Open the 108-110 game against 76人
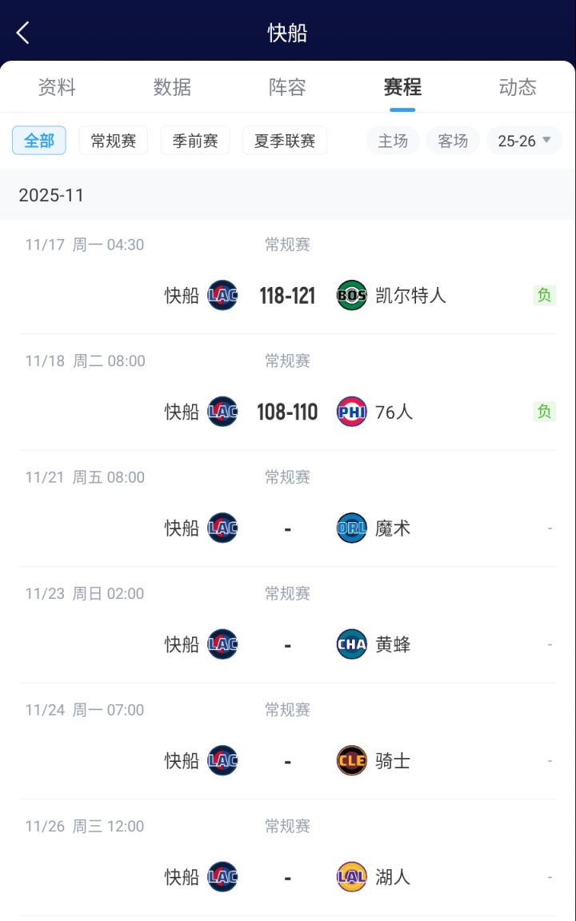This screenshot has height=921, width=576. click(x=287, y=412)
